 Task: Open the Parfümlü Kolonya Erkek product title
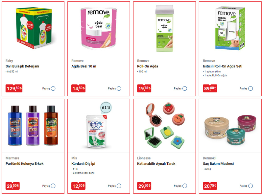pos(24,164)
